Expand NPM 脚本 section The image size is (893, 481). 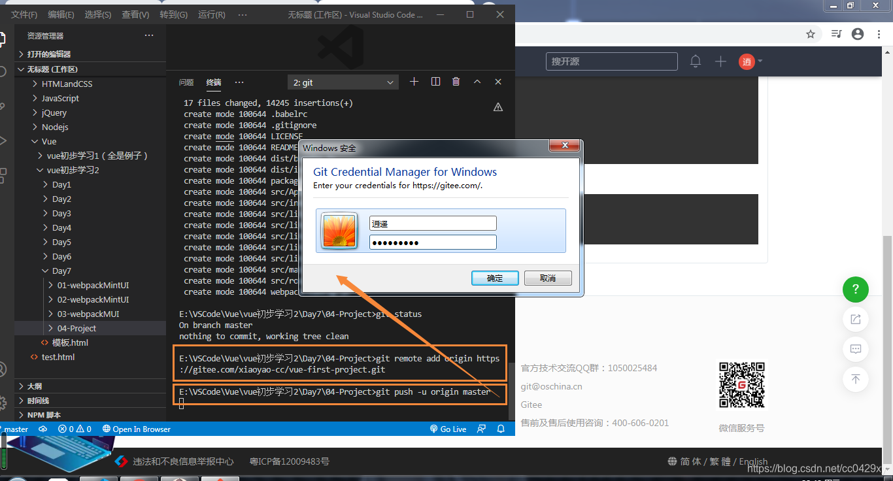91,415
